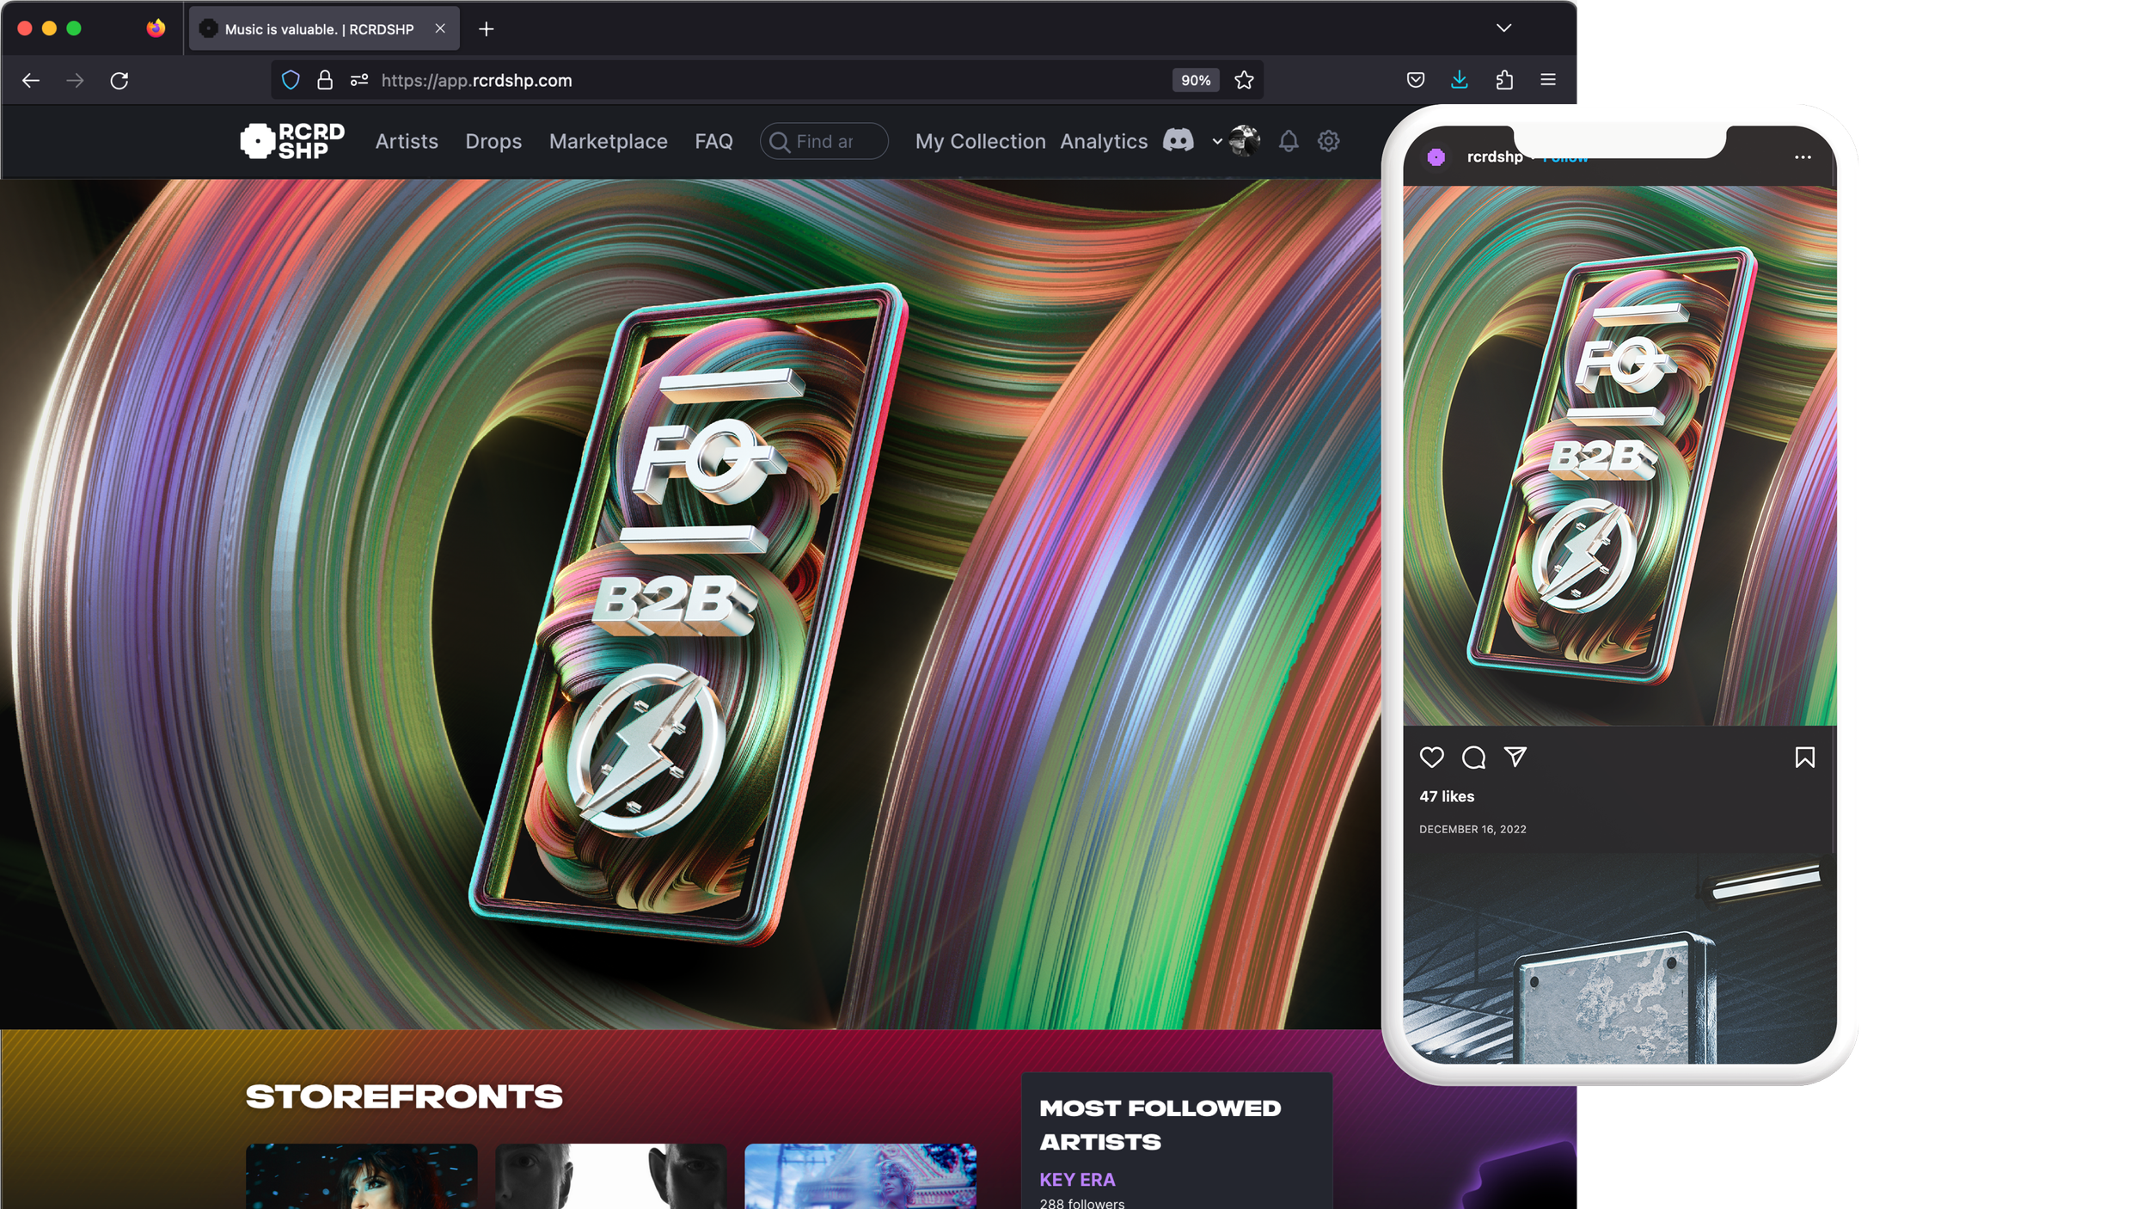The width and height of the screenshot is (2149, 1209).
Task: Click the rcrdshp purple avatar in the phone
Action: 1436,156
